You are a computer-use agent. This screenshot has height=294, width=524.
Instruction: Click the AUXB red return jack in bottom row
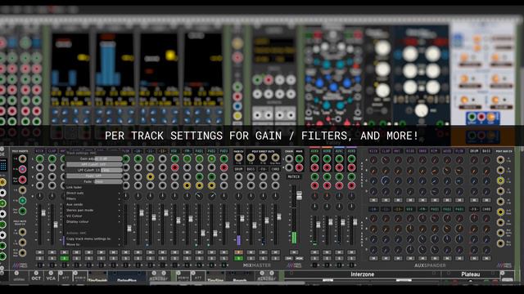327,185
